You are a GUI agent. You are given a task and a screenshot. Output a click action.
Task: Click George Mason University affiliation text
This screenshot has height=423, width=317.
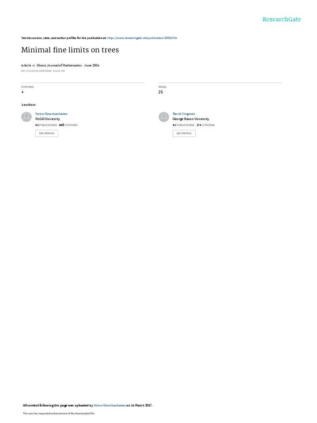point(191,119)
